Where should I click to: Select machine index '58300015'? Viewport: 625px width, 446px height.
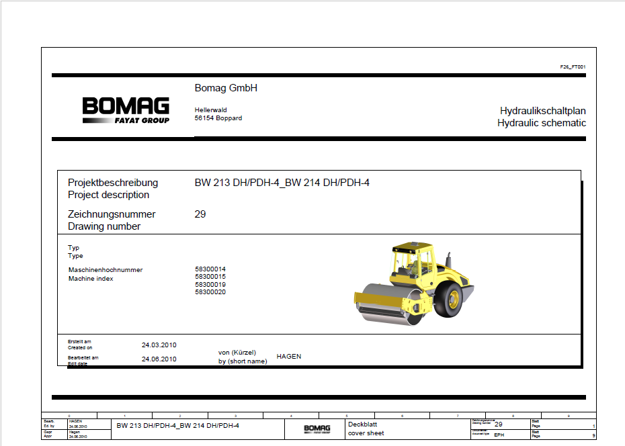pos(210,277)
